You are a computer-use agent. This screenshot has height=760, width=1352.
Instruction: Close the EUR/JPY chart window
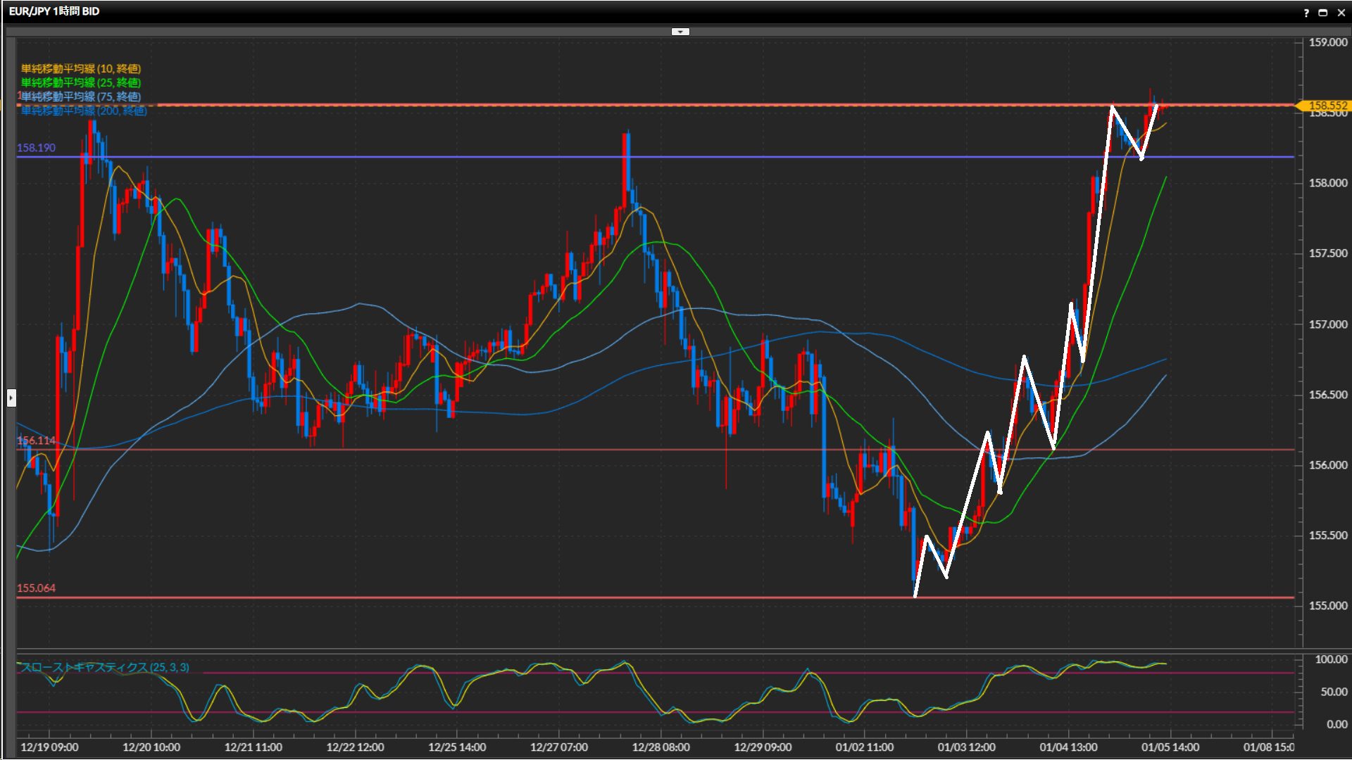tap(1341, 13)
